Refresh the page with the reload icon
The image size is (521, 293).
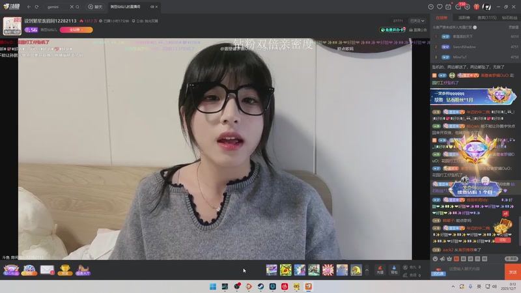[x=36, y=7]
